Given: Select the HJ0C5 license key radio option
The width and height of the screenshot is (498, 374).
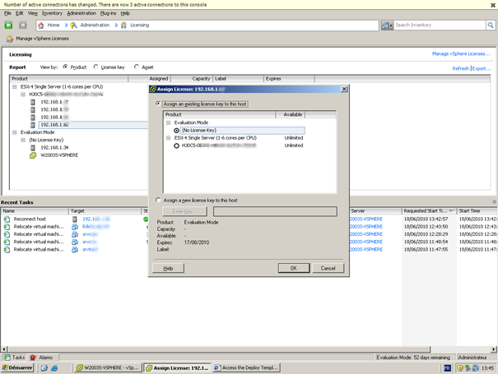Looking at the screenshot, I should (x=177, y=145).
